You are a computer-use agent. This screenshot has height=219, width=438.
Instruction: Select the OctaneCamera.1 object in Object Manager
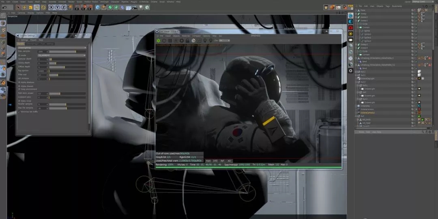click(x=367, y=113)
